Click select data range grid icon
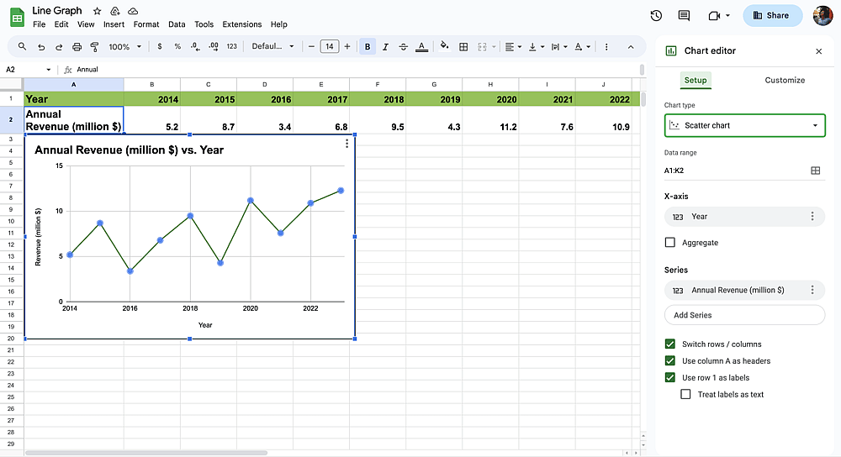 815,171
